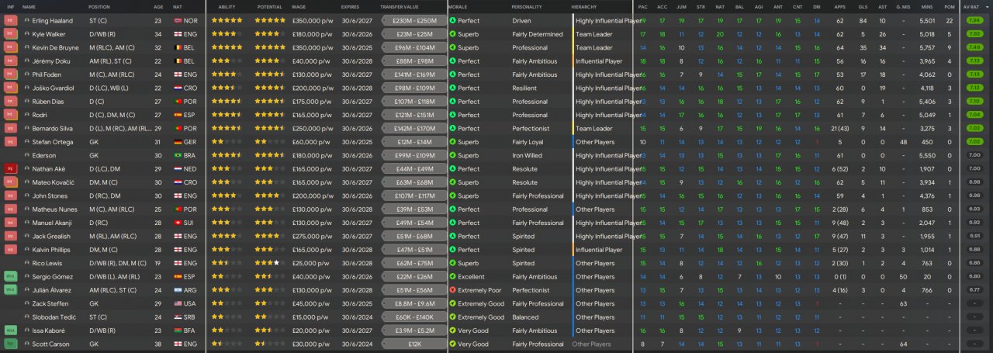Click the Brazil flag in Ederson's row

coord(179,155)
